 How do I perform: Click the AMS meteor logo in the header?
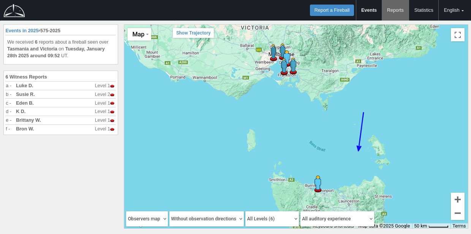(x=14, y=10)
